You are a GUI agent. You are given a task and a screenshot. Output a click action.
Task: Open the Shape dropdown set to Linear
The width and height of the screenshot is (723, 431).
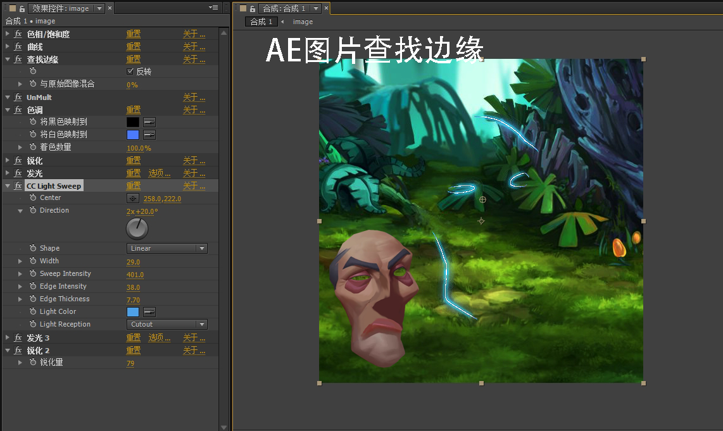[167, 249]
